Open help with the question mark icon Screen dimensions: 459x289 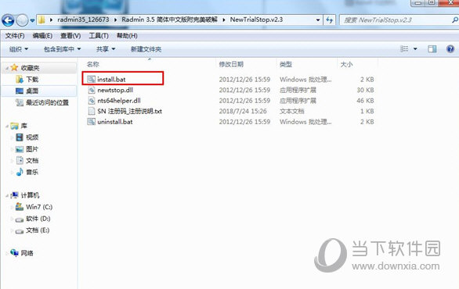click(450, 48)
